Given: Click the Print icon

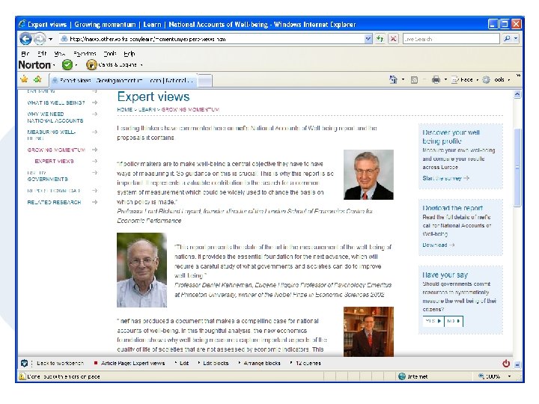Looking at the screenshot, I should tap(436, 80).
